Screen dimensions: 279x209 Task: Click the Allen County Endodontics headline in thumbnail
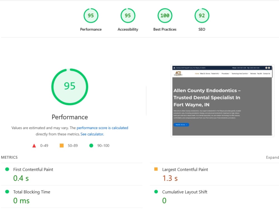coord(207,98)
